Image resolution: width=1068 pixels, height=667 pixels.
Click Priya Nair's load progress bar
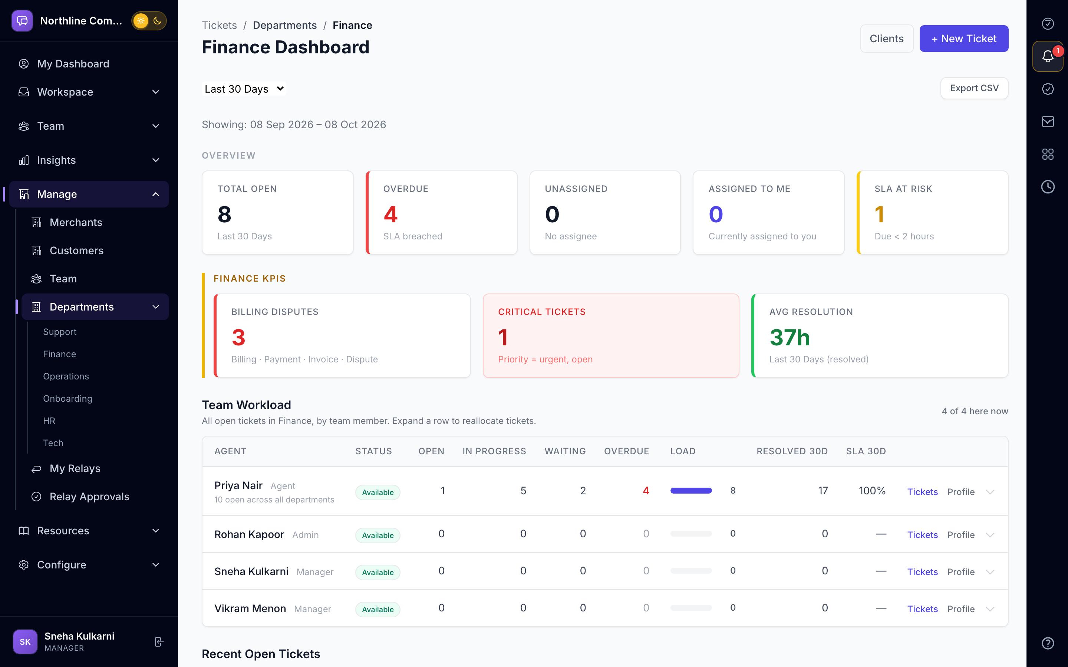click(690, 491)
